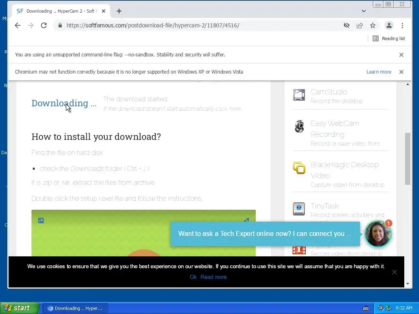Accept cookies with the Ok link

click(193, 277)
